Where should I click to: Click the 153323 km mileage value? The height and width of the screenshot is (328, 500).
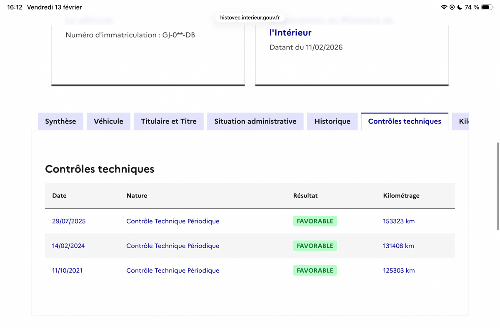click(x=399, y=221)
